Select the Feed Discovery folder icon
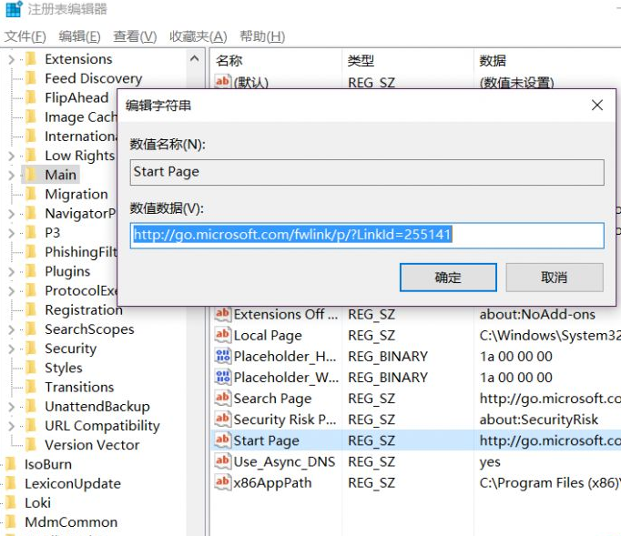The image size is (621, 536). point(31,78)
